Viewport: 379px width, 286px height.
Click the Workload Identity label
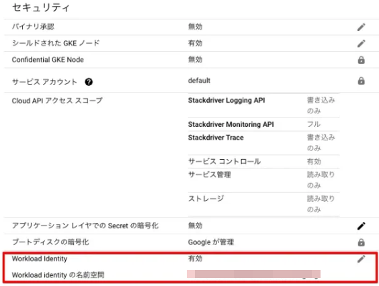[40, 258]
